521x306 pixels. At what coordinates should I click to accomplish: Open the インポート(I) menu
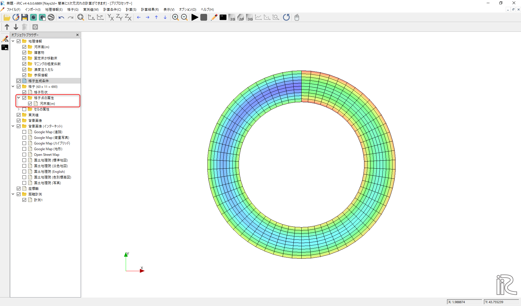33,10
